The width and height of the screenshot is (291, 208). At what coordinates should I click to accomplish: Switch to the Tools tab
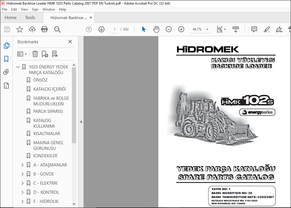(30, 18)
